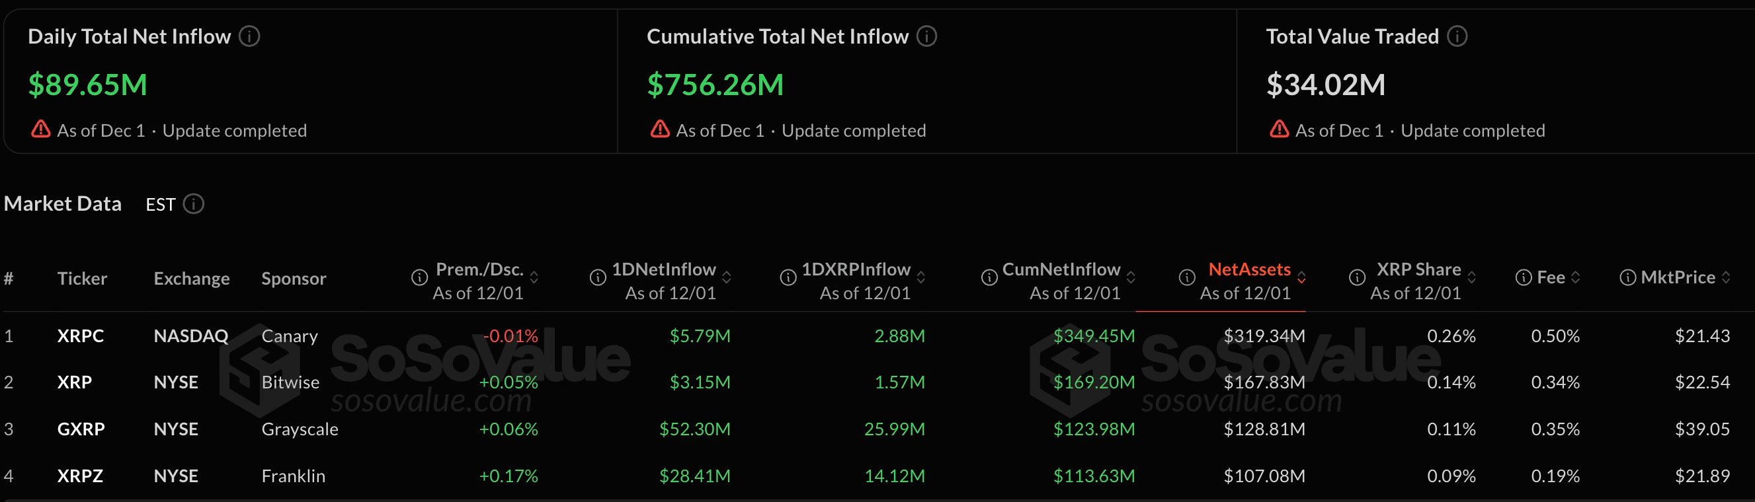Viewport: 1755px width, 502px height.
Task: Click info icon before XRP Share column
Action: [1357, 277]
